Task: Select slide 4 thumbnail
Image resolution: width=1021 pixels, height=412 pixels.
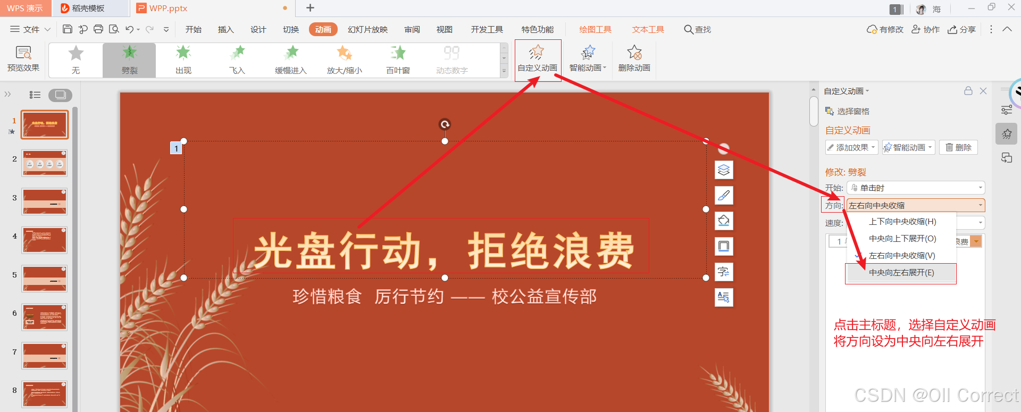Action: coord(45,240)
